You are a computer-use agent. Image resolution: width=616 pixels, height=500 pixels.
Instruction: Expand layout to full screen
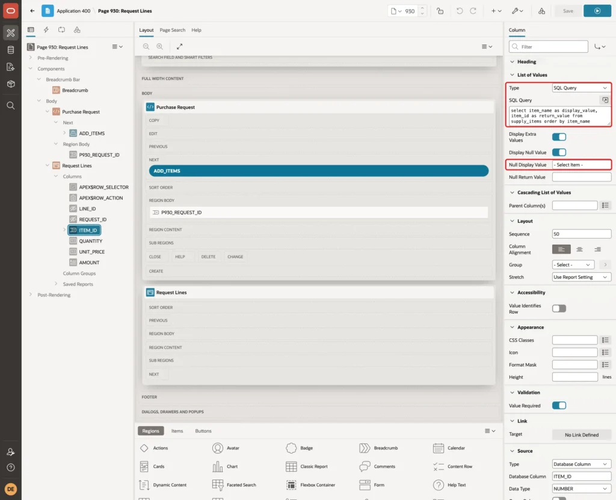tap(179, 46)
